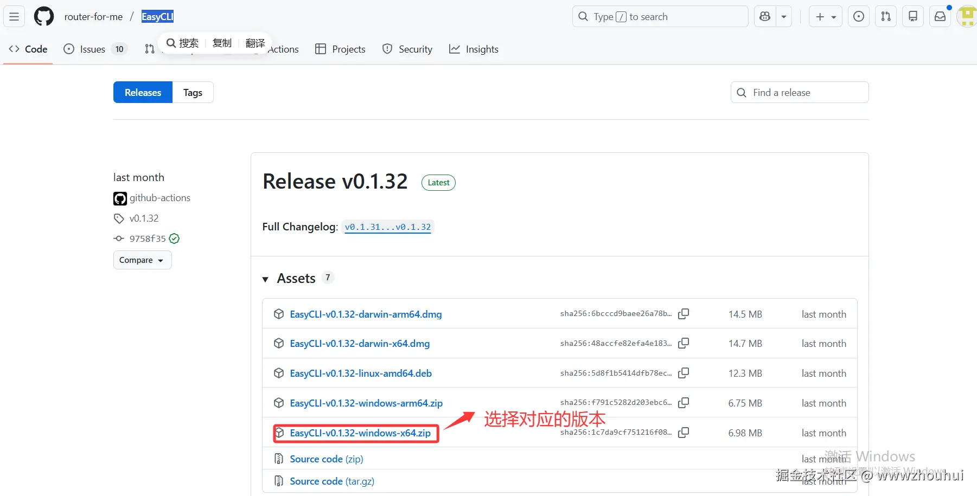
Task: Click the file icon beside Source code (zip)
Action: [279, 459]
